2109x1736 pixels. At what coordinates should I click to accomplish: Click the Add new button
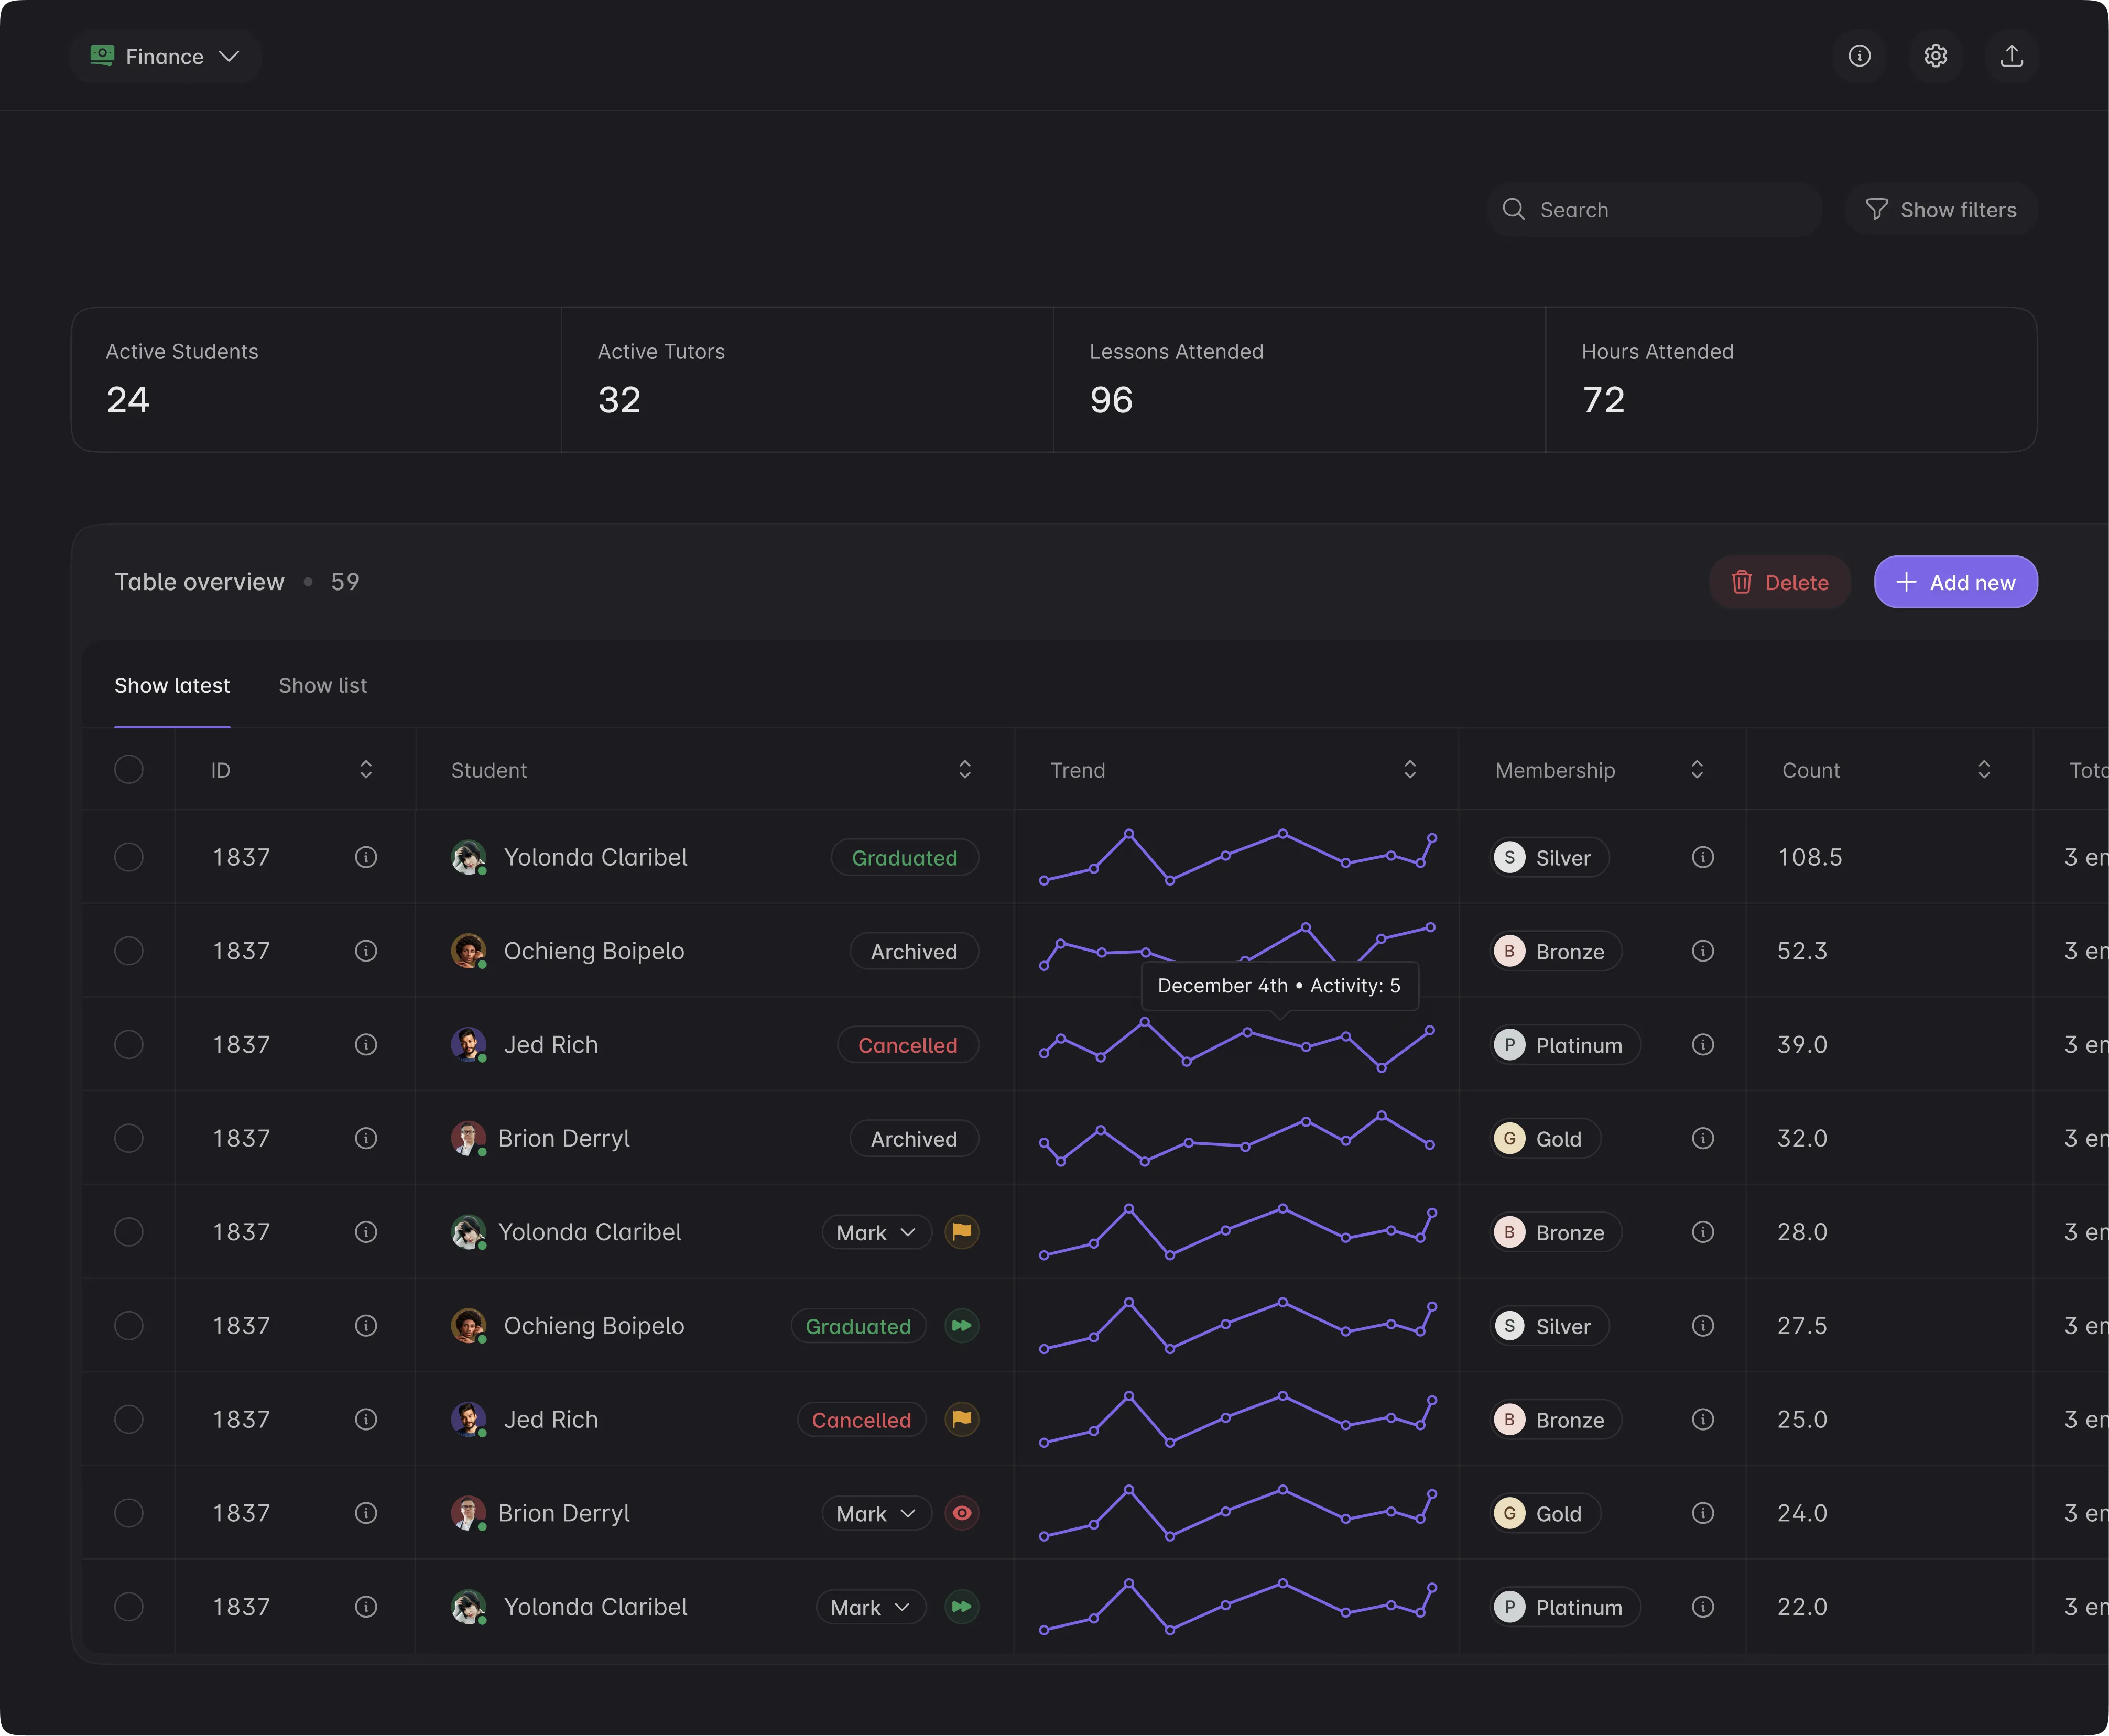pyautogui.click(x=1955, y=582)
